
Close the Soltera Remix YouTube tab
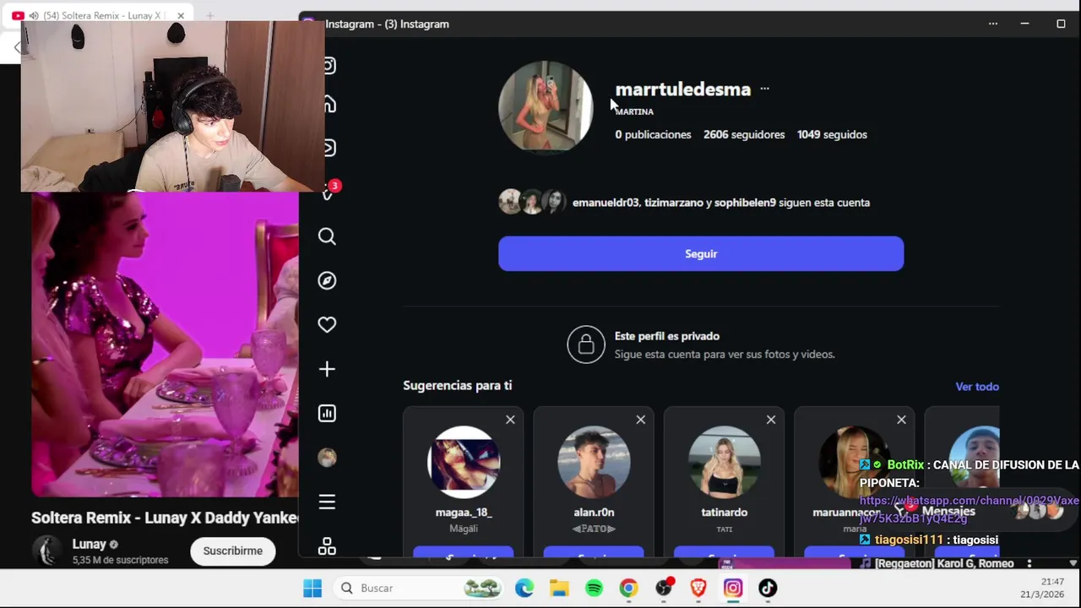point(180,16)
